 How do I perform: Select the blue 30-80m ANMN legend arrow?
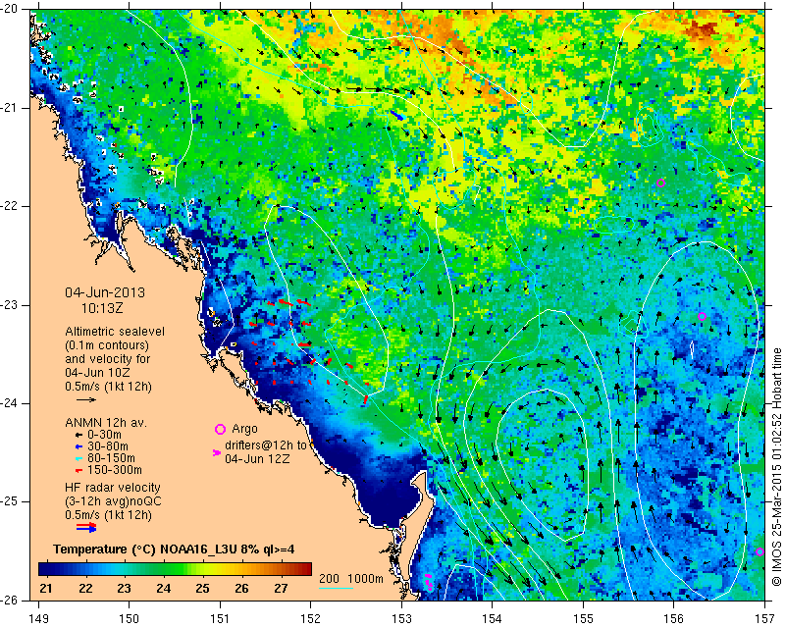click(78, 446)
